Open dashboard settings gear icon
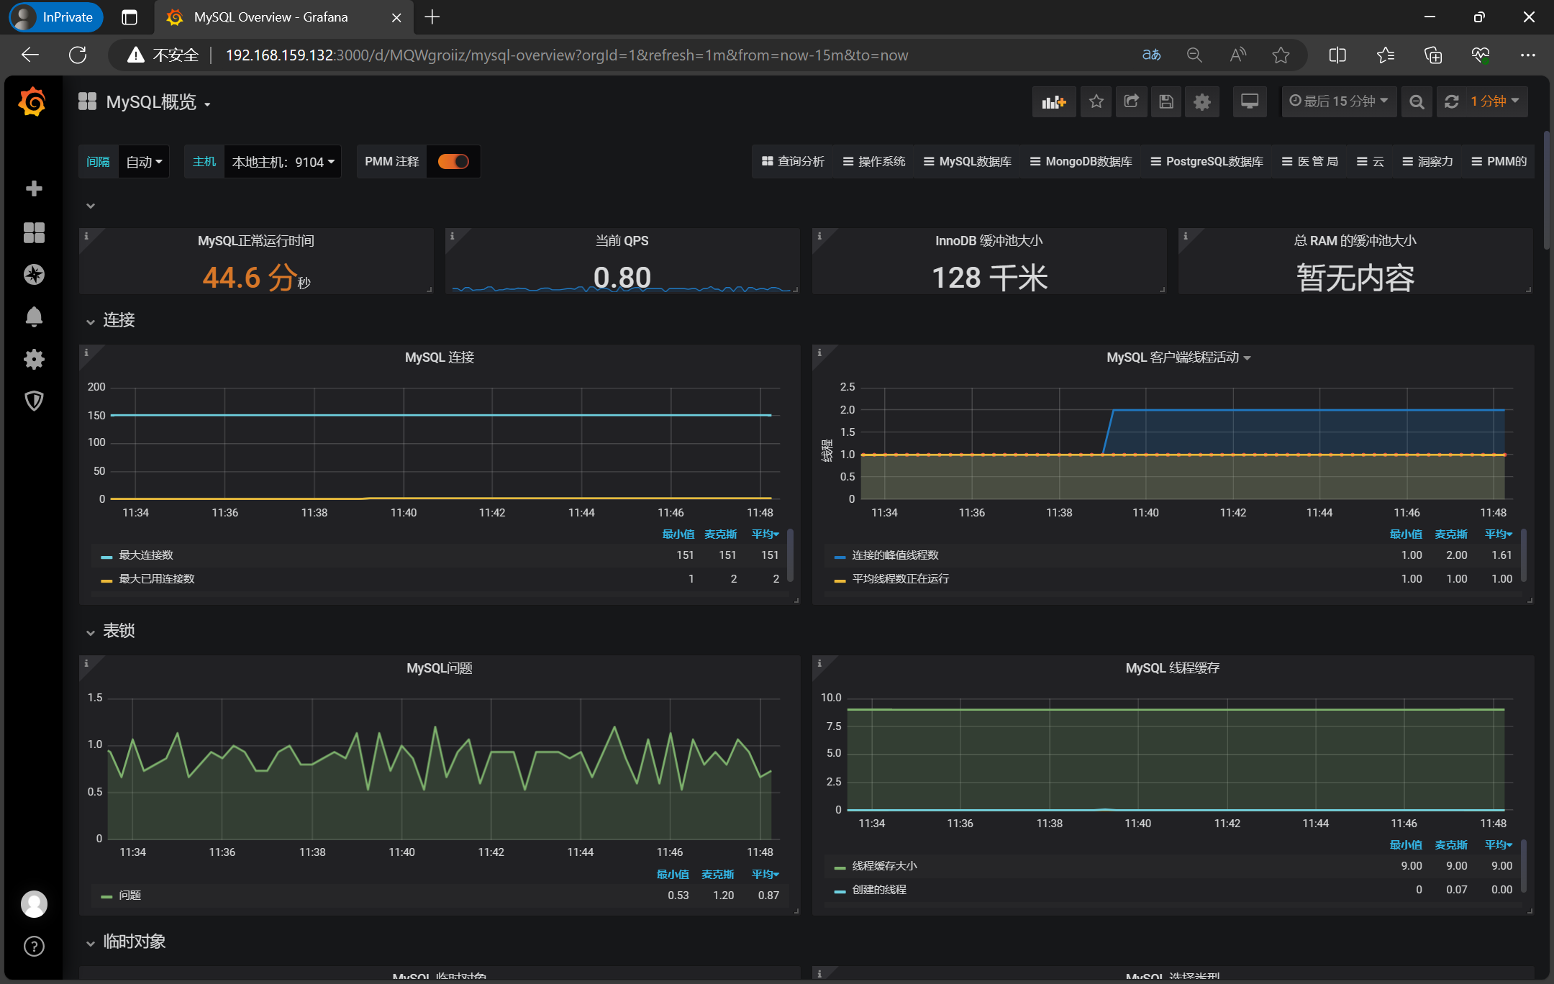Screen dimensions: 1554x984 point(1201,101)
